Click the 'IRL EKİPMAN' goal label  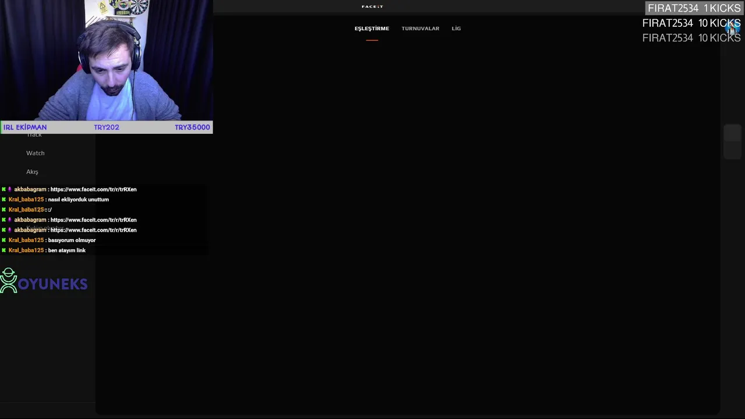click(25, 127)
